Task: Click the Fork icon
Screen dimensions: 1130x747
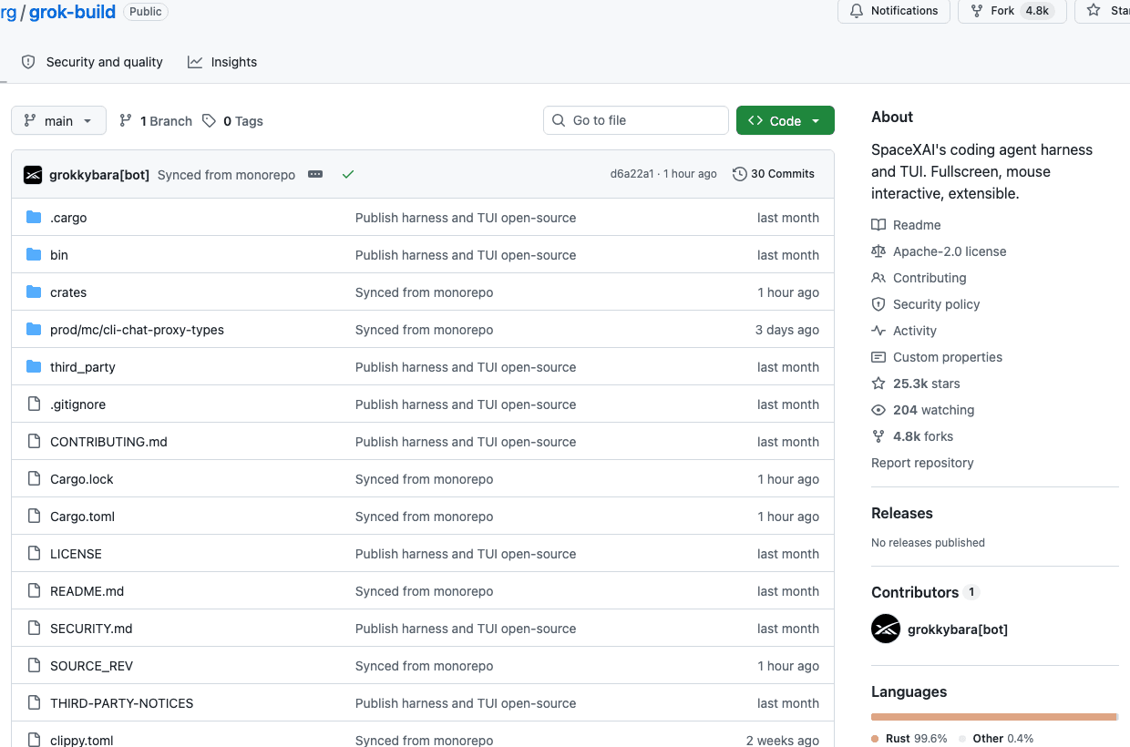Action: (x=976, y=10)
